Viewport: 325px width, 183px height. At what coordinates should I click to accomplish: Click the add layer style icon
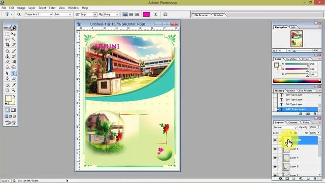pos(280,178)
